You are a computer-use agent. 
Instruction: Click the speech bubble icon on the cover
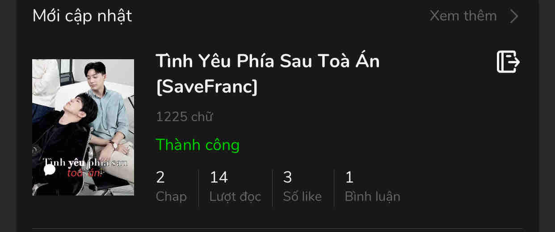pyautogui.click(x=50, y=170)
